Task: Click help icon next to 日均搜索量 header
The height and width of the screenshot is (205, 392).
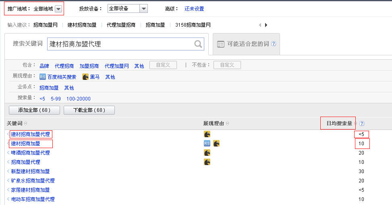Action: [x=361, y=123]
